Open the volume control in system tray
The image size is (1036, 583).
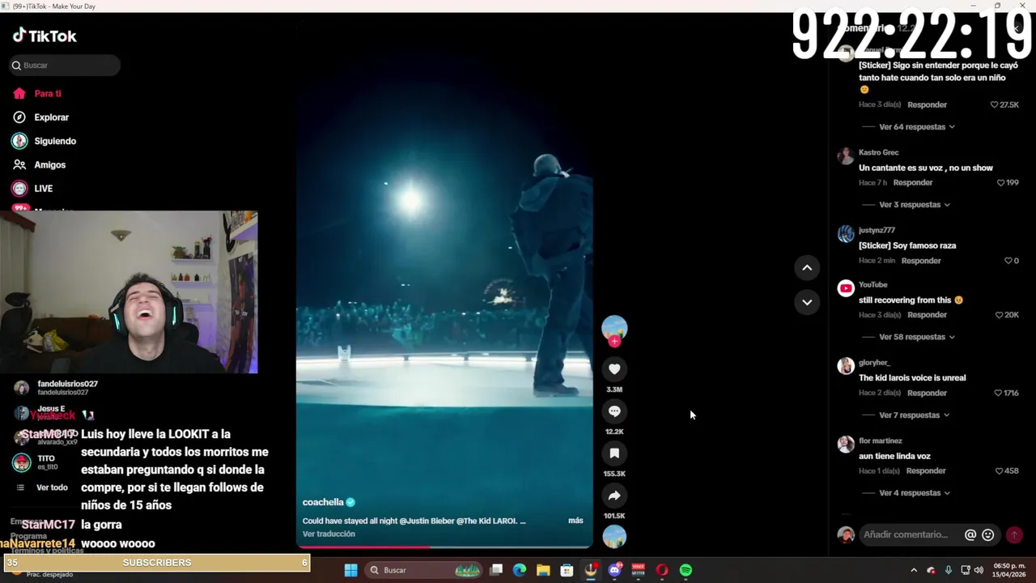979,570
